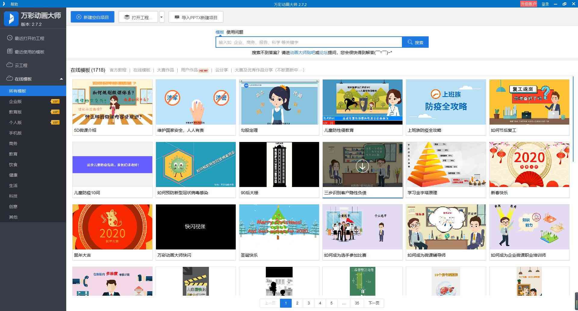This screenshot has height=311, width=578.
Task: Go to page 2 of templates
Action: (x=297, y=303)
